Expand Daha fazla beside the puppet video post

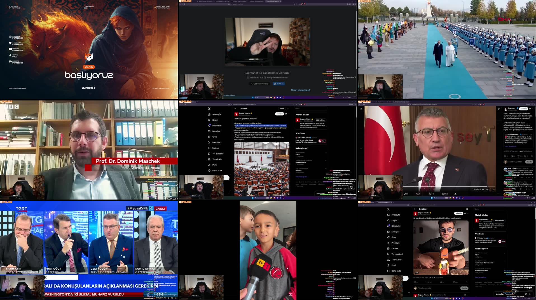(396, 271)
